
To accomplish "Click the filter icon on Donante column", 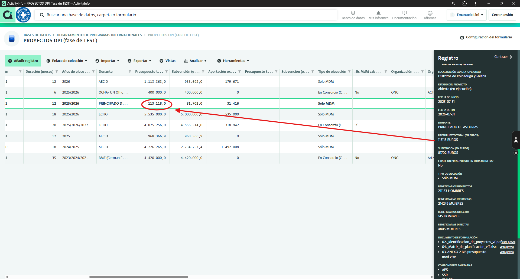I will click(x=130, y=72).
